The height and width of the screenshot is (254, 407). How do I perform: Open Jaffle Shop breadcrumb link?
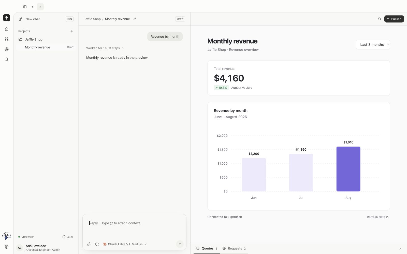92,19
